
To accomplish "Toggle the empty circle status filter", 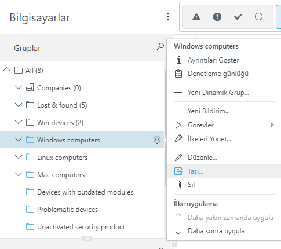I will [x=258, y=17].
